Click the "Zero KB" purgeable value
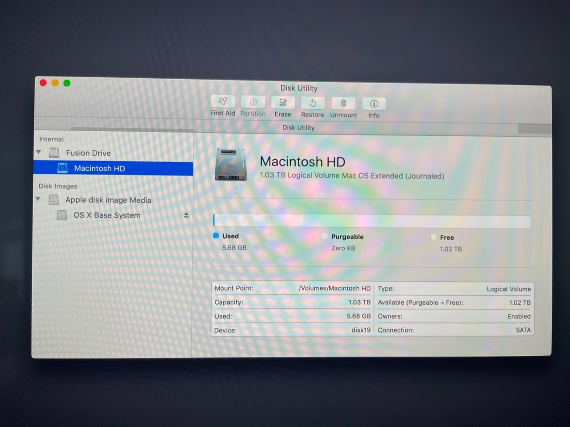The image size is (570, 427). pos(343,248)
